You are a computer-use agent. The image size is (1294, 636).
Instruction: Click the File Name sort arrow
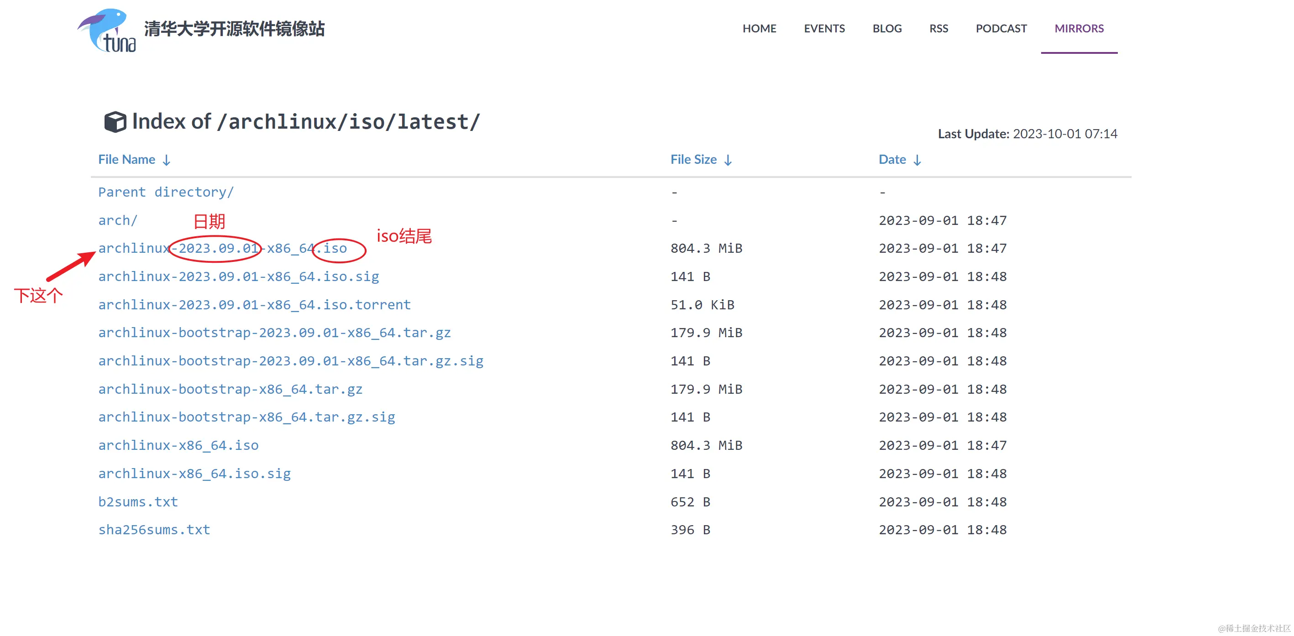(x=166, y=160)
